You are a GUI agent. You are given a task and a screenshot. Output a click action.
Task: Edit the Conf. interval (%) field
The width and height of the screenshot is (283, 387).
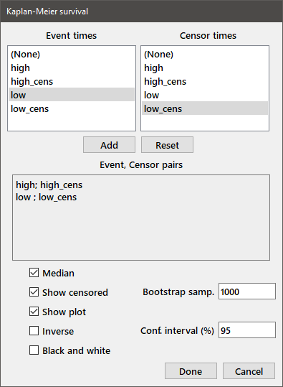(247, 330)
